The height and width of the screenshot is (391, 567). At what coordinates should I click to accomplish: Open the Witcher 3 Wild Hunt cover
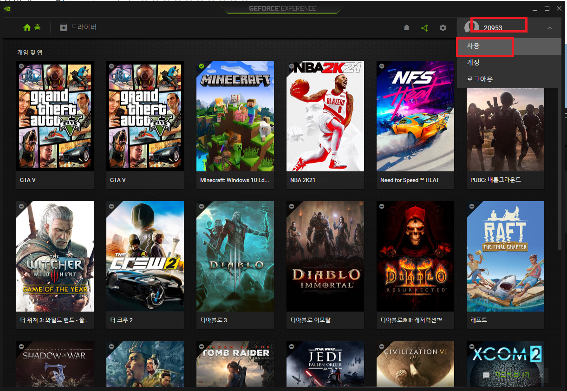click(x=55, y=256)
